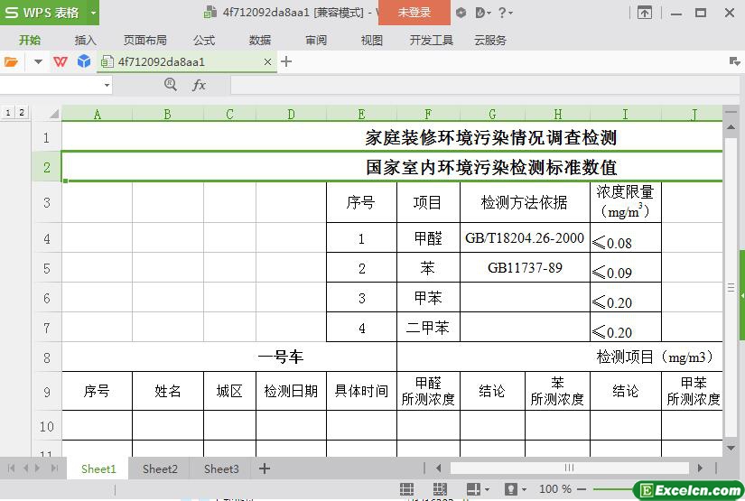This screenshot has height=501, width=745.
Task: Click the blue cube cloud icon
Action: 84,61
